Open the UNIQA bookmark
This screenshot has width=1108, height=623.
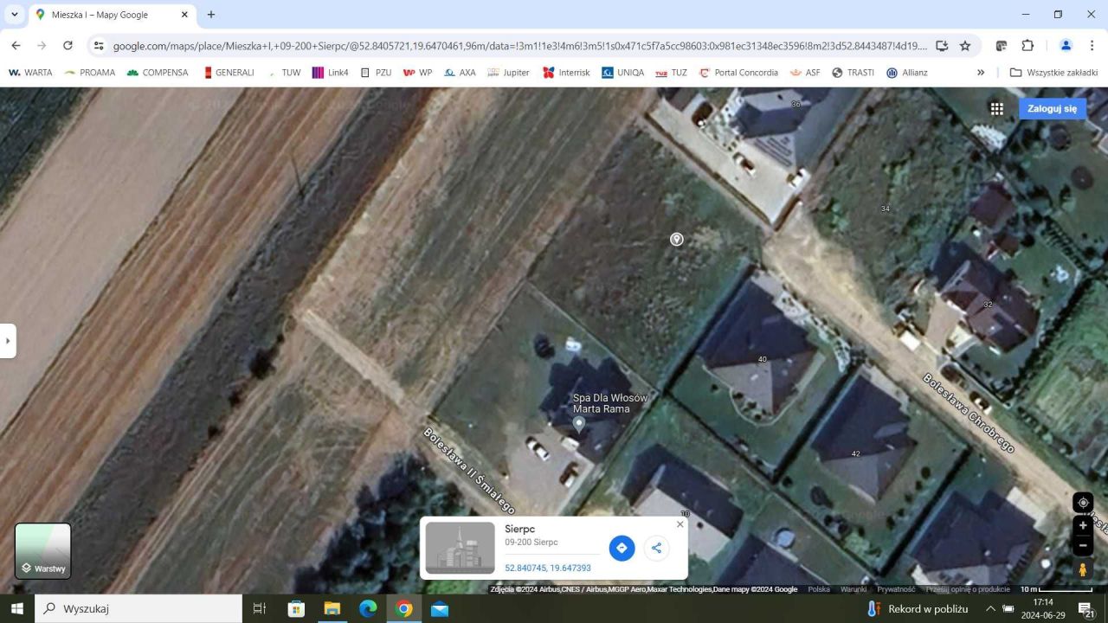[623, 73]
